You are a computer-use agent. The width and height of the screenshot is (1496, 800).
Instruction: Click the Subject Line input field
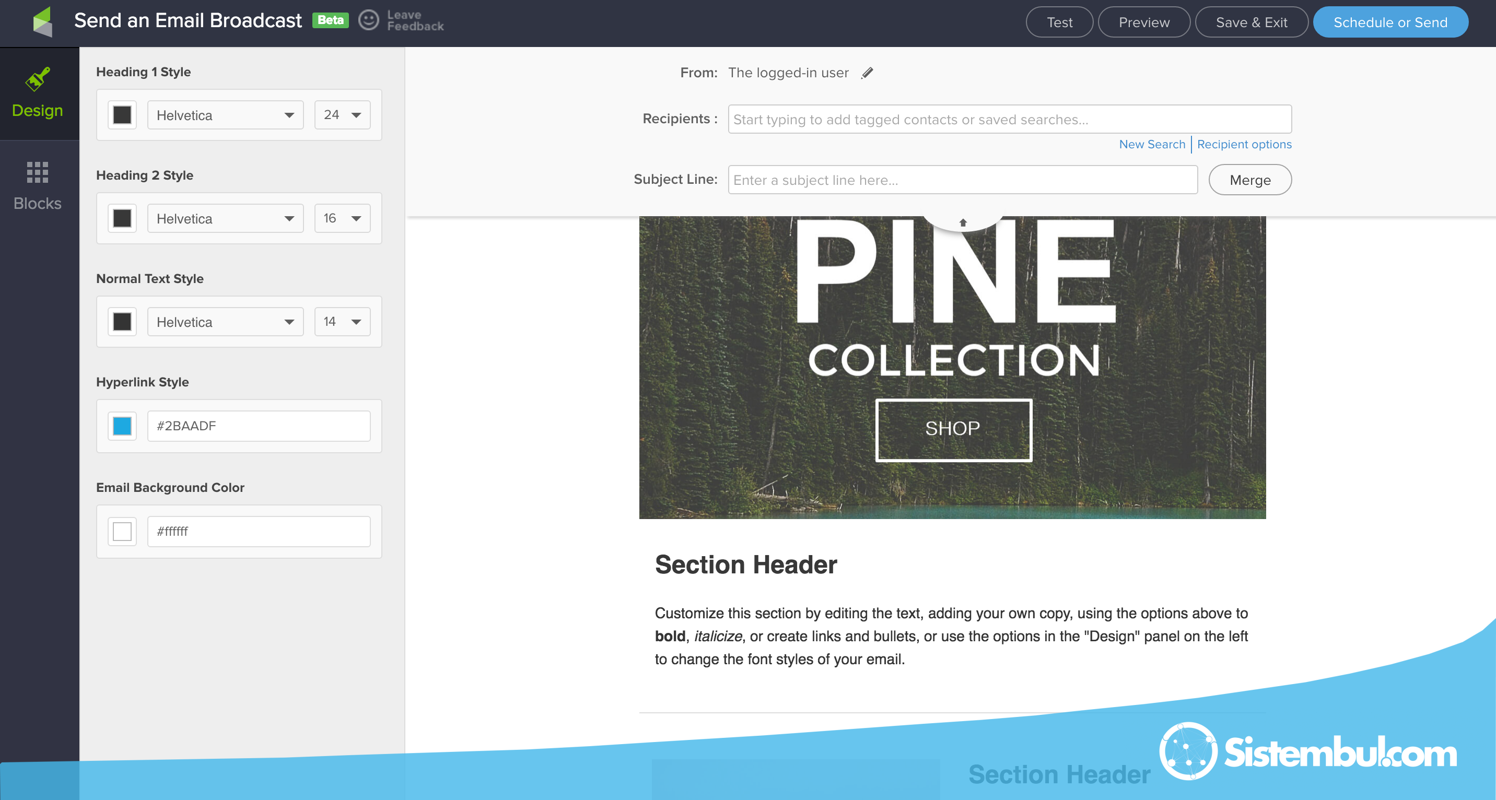963,180
